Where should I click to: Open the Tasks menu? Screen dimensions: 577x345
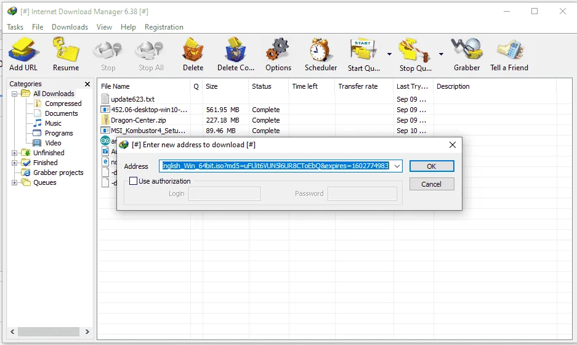(x=15, y=27)
